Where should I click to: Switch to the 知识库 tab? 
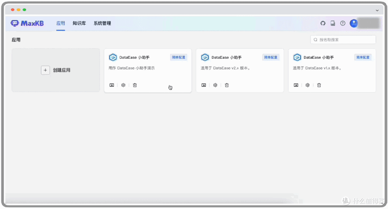[79, 23]
